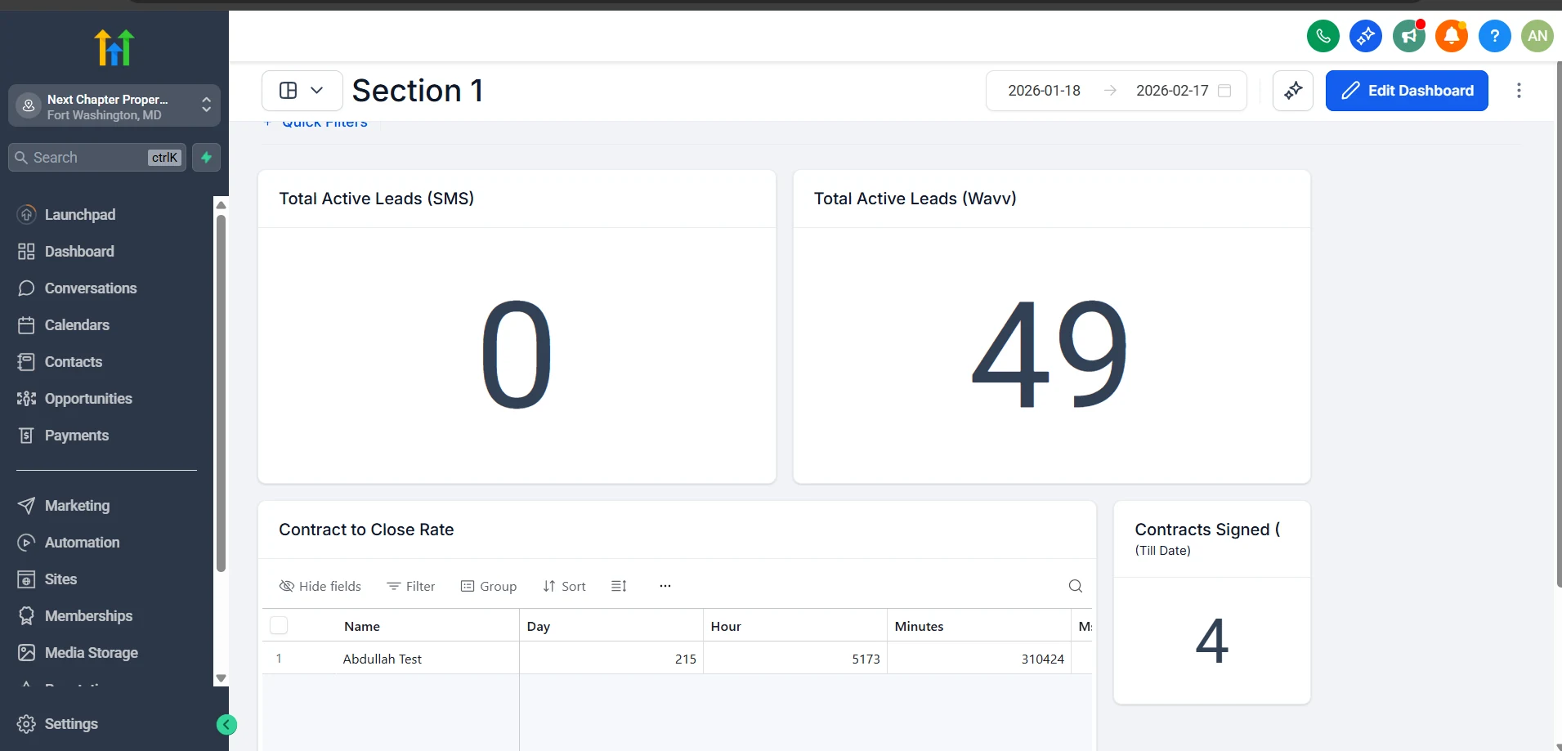Click the Abdullah Test row name
Screen dimensions: 1562x751
(x=382, y=659)
